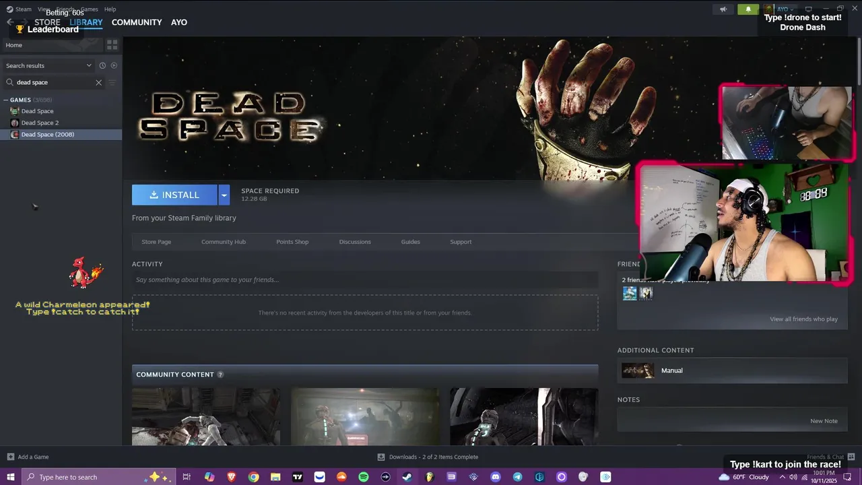
Task: Open the Downloads status bar
Action: click(x=428, y=457)
